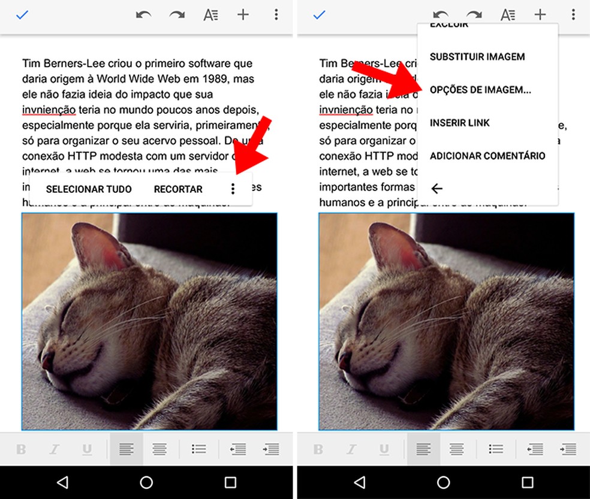
Task: Select INSERIR LINK in the image menu
Action: [x=459, y=123]
